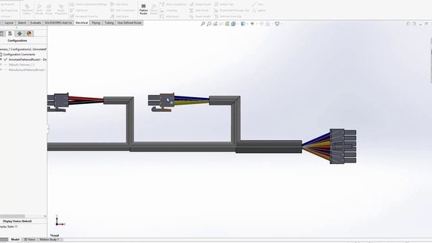Select the Default [ Harness_1 ] configuration
This screenshot has height=243, width=432.
[21, 65]
